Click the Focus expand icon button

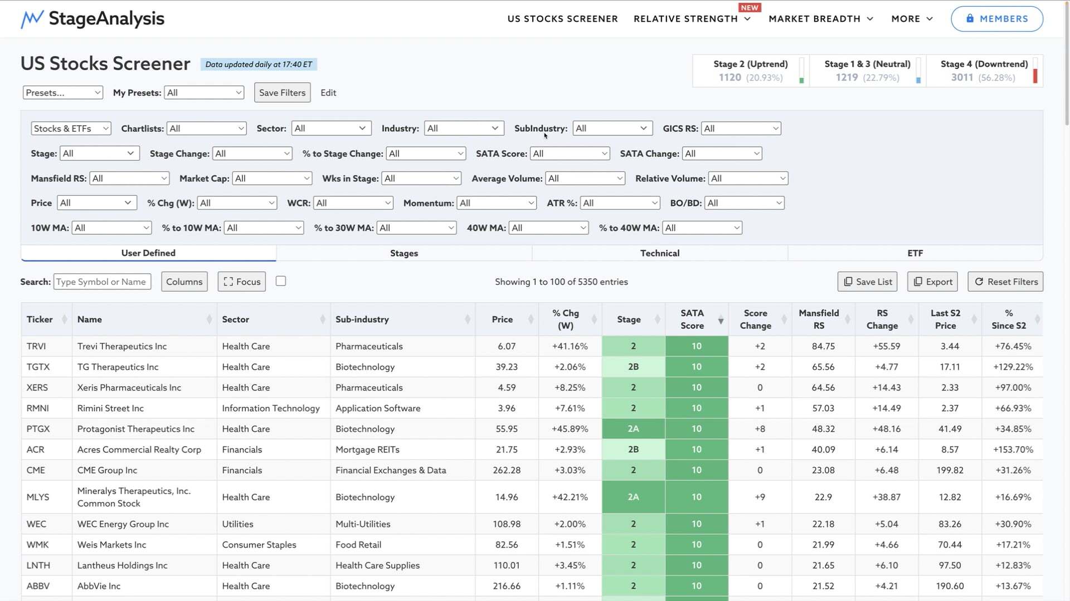point(228,282)
